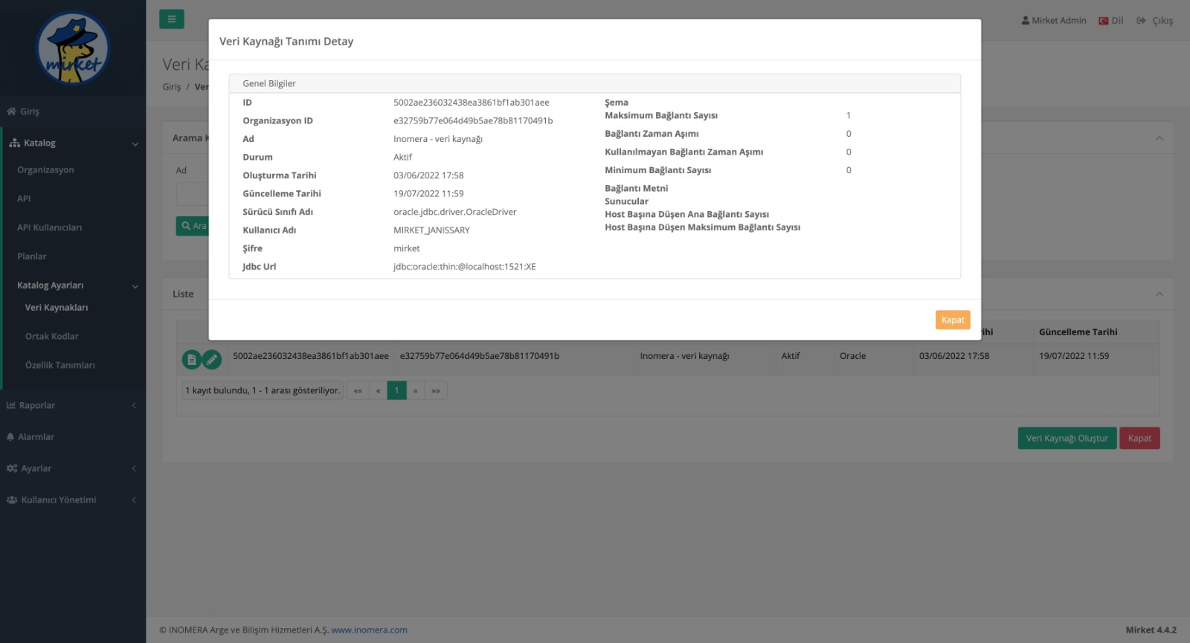Click the hamburger menu toggle icon
Viewport: 1190px width, 643px height.
pyautogui.click(x=171, y=19)
